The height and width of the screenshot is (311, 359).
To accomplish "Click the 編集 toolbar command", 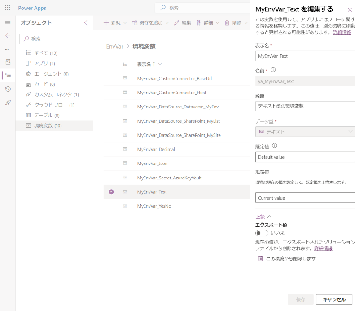I will click(x=182, y=22).
